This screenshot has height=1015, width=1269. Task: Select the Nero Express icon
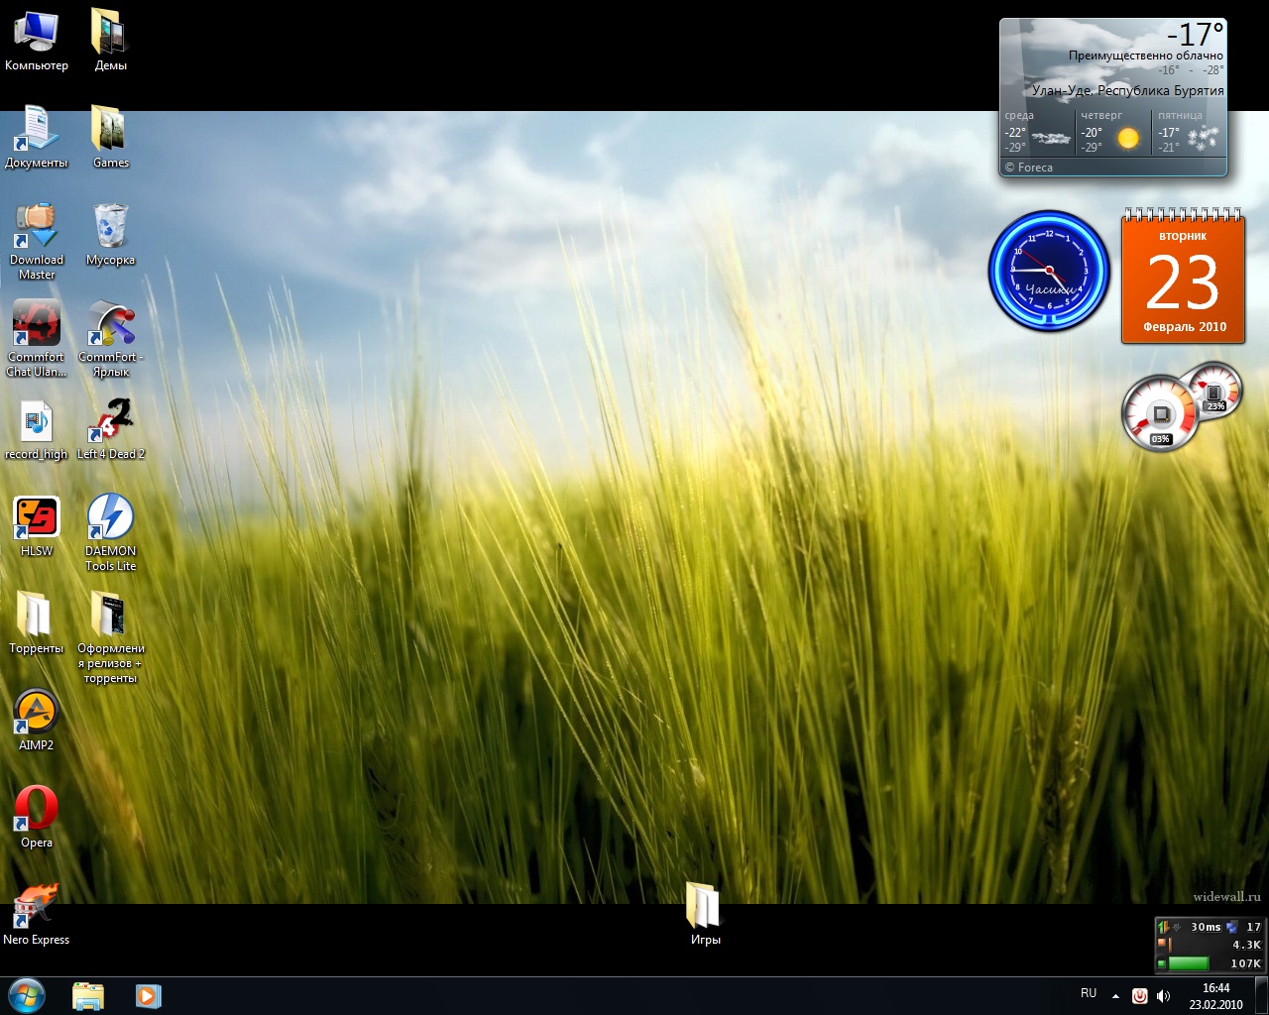click(36, 906)
